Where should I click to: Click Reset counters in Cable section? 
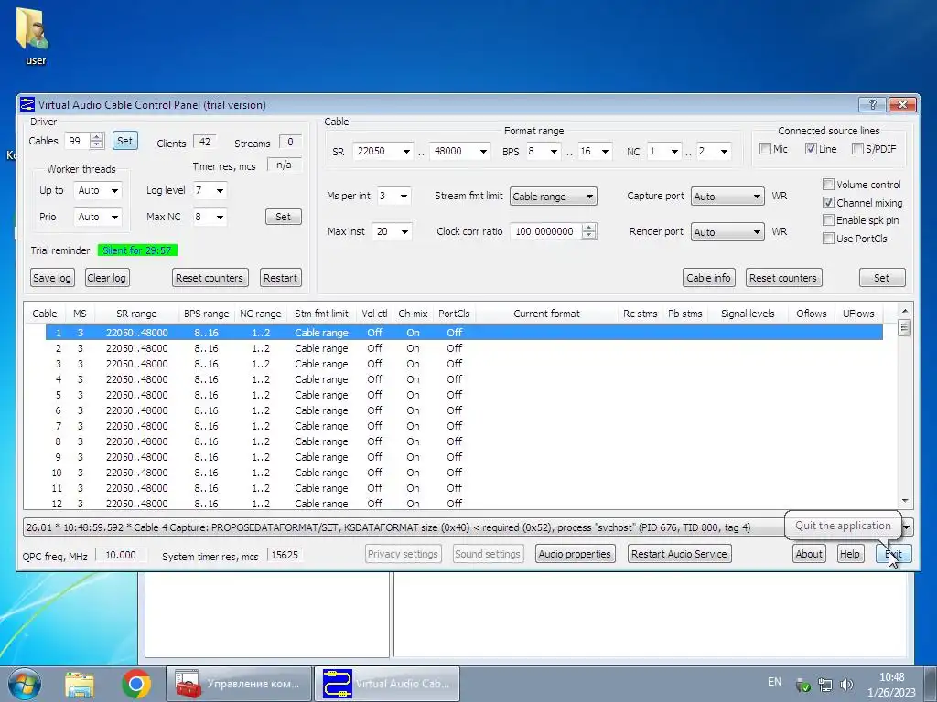pyautogui.click(x=783, y=278)
